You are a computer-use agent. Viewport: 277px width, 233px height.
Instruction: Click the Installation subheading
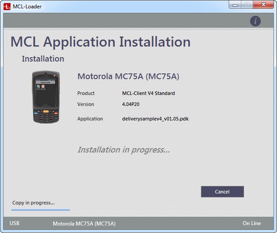(43, 59)
